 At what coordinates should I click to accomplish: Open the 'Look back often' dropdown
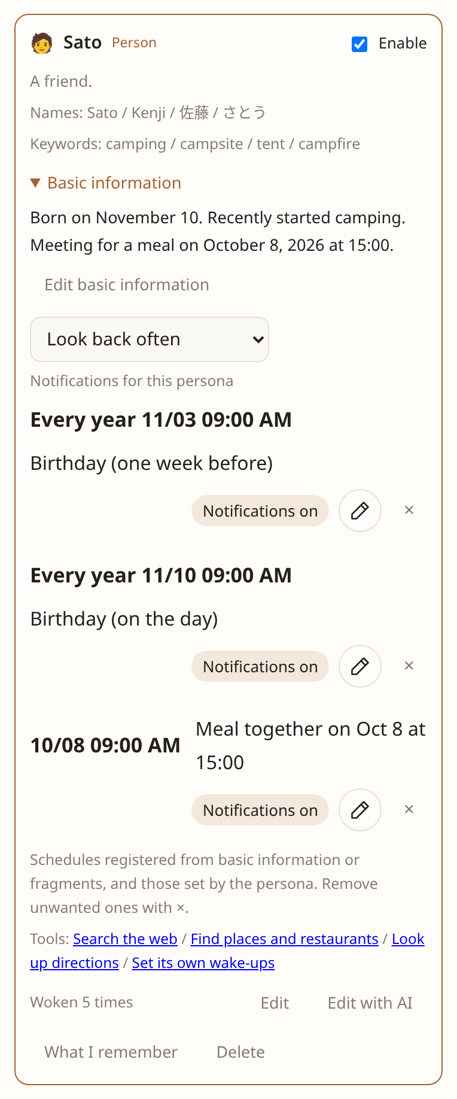(150, 339)
